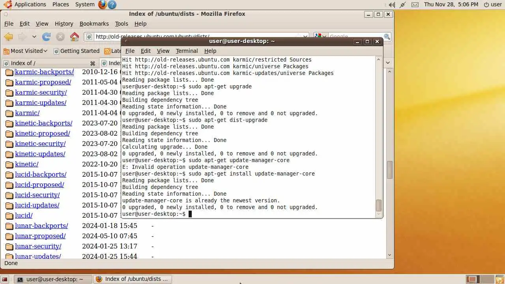Click folder icon beside kinetic-proposed/
The width and height of the screenshot is (505, 284).
click(x=9, y=134)
